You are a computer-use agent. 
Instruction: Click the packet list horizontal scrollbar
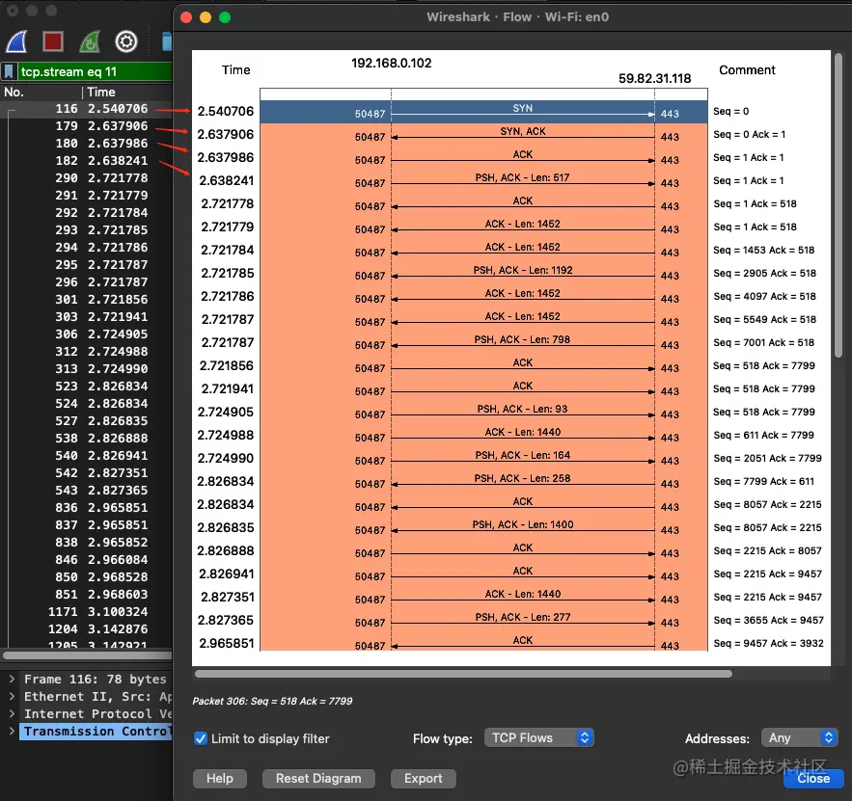pos(87,655)
